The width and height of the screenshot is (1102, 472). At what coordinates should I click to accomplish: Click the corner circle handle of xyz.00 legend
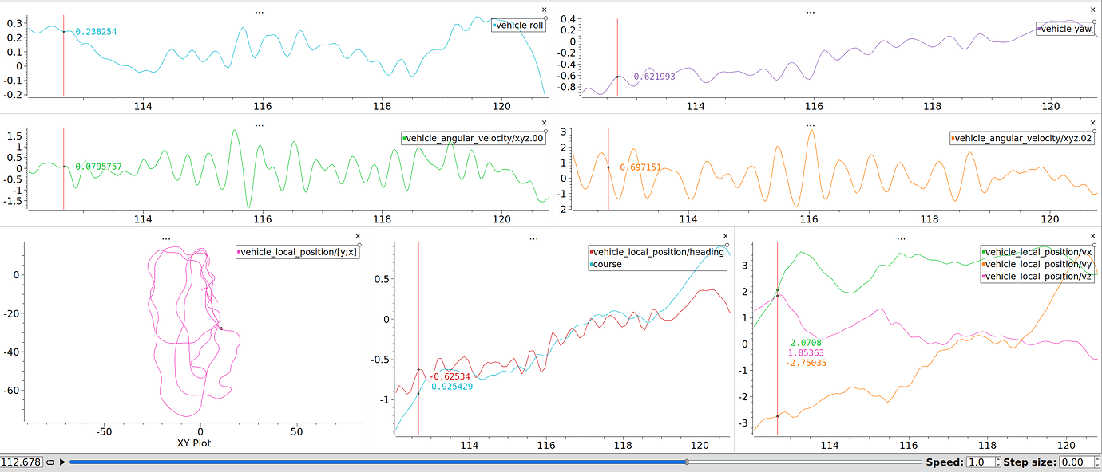[548, 132]
